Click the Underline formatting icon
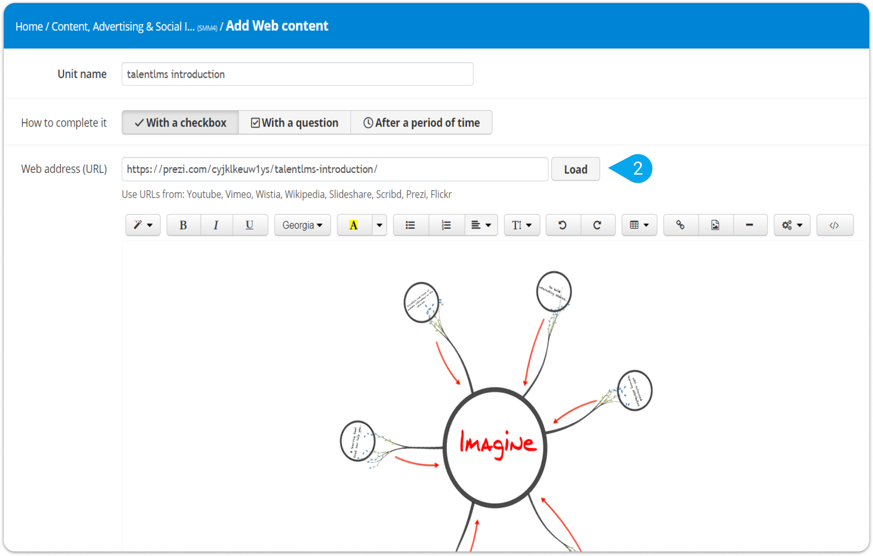 pos(249,224)
